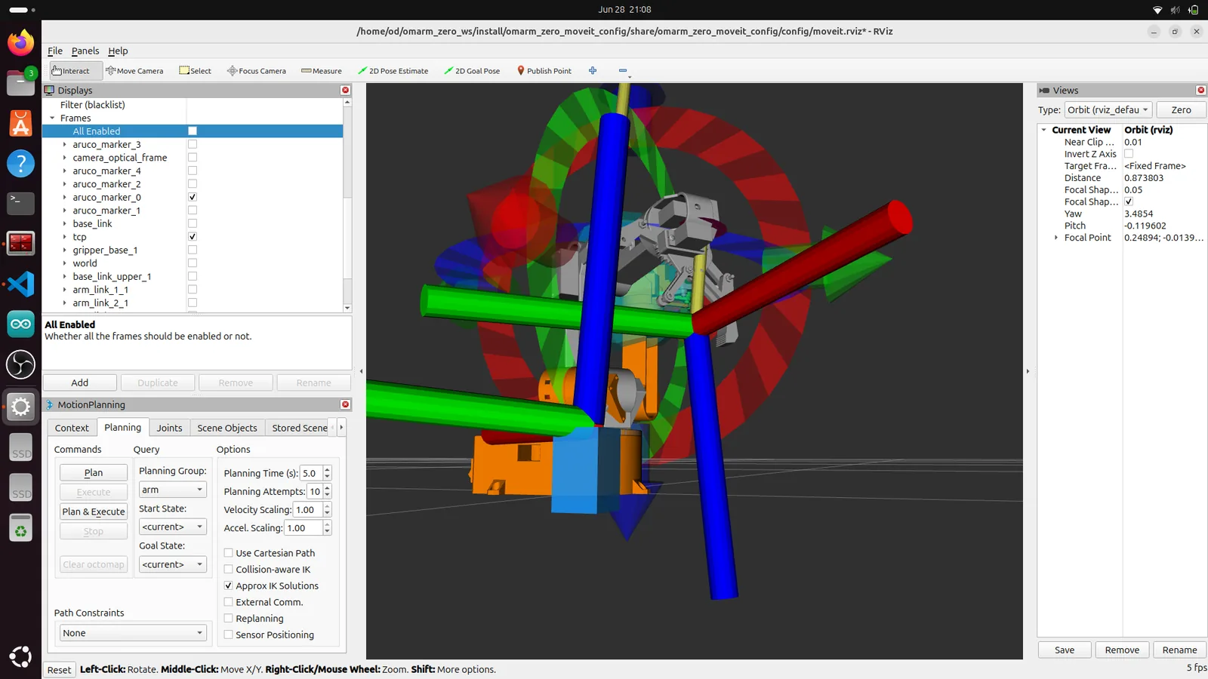Toggle Invert Z Axis checkbox
The height and width of the screenshot is (679, 1208).
coord(1129,154)
